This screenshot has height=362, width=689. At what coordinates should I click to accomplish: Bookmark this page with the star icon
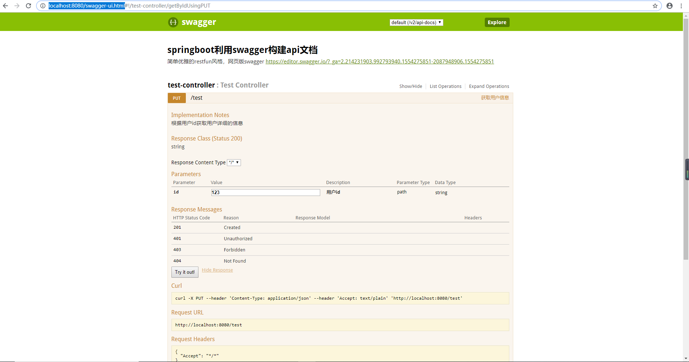[x=655, y=6]
